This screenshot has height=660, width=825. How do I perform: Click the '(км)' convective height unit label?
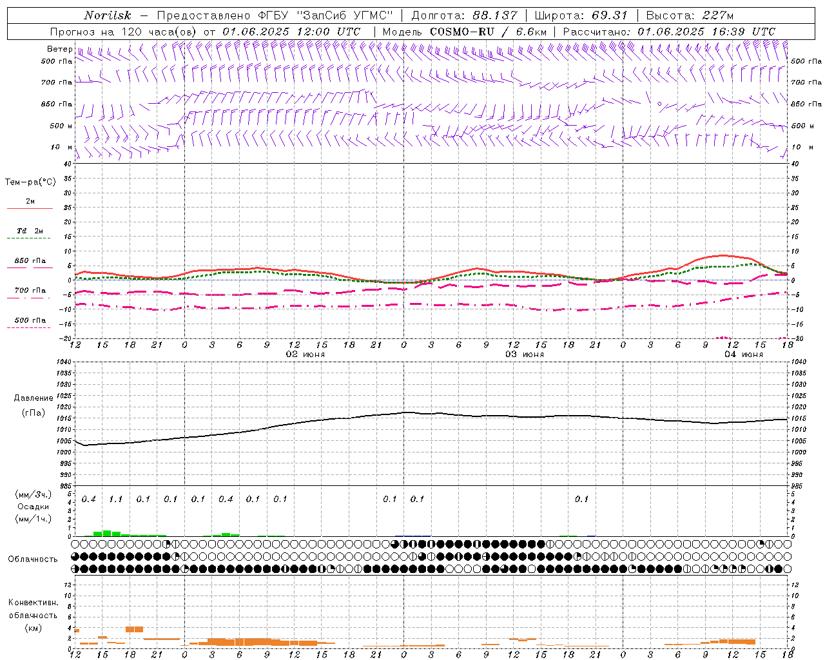33,627
